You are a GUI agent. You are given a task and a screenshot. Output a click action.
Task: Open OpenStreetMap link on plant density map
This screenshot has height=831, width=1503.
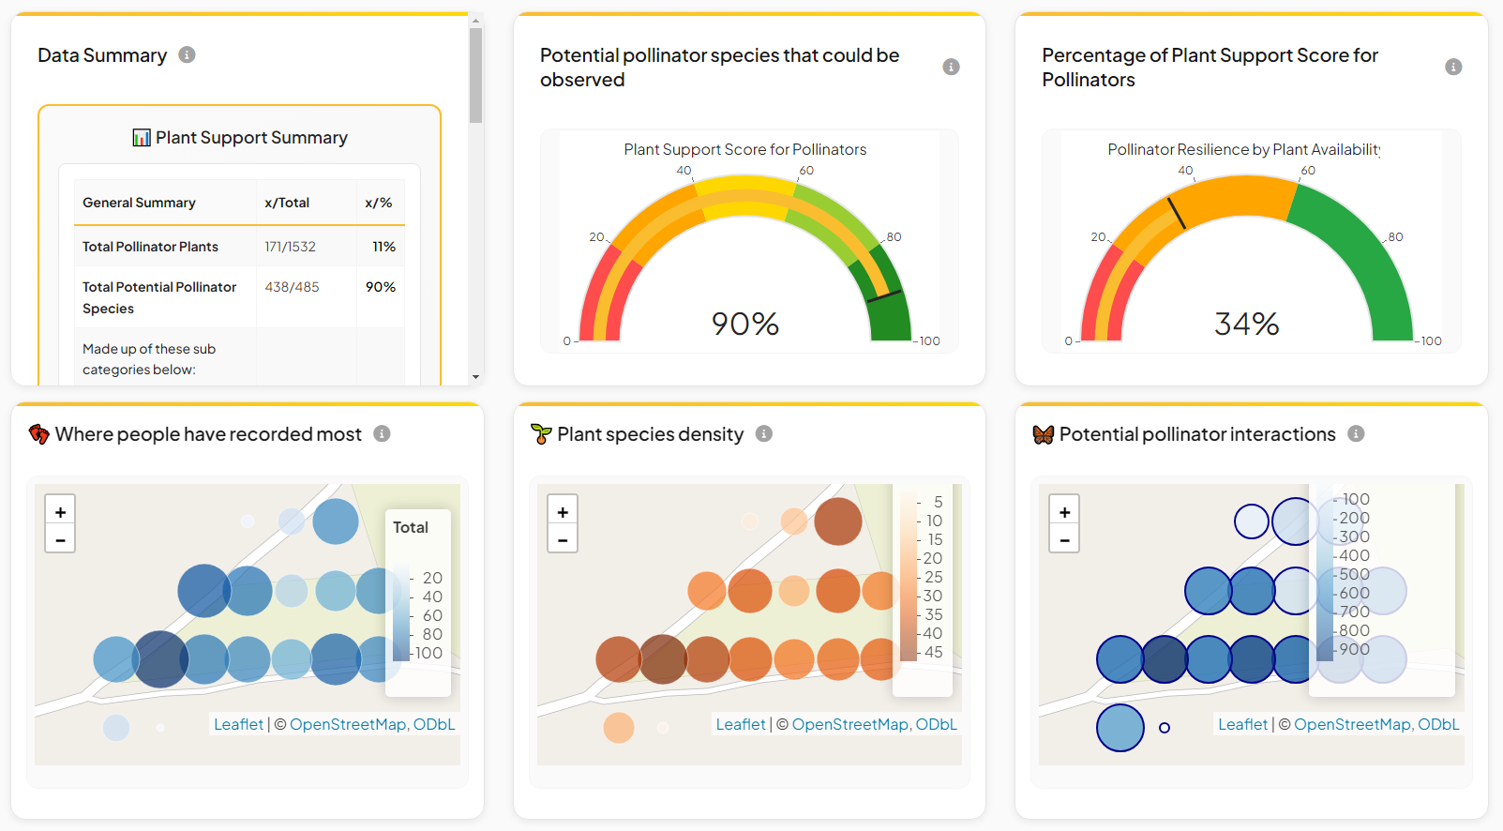(850, 724)
